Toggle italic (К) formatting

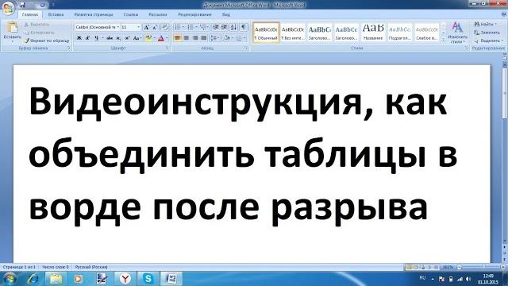tap(87, 38)
